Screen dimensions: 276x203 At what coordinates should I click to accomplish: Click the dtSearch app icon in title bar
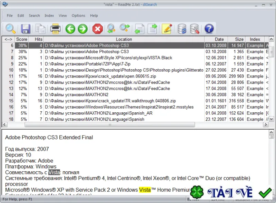pos(5,4)
